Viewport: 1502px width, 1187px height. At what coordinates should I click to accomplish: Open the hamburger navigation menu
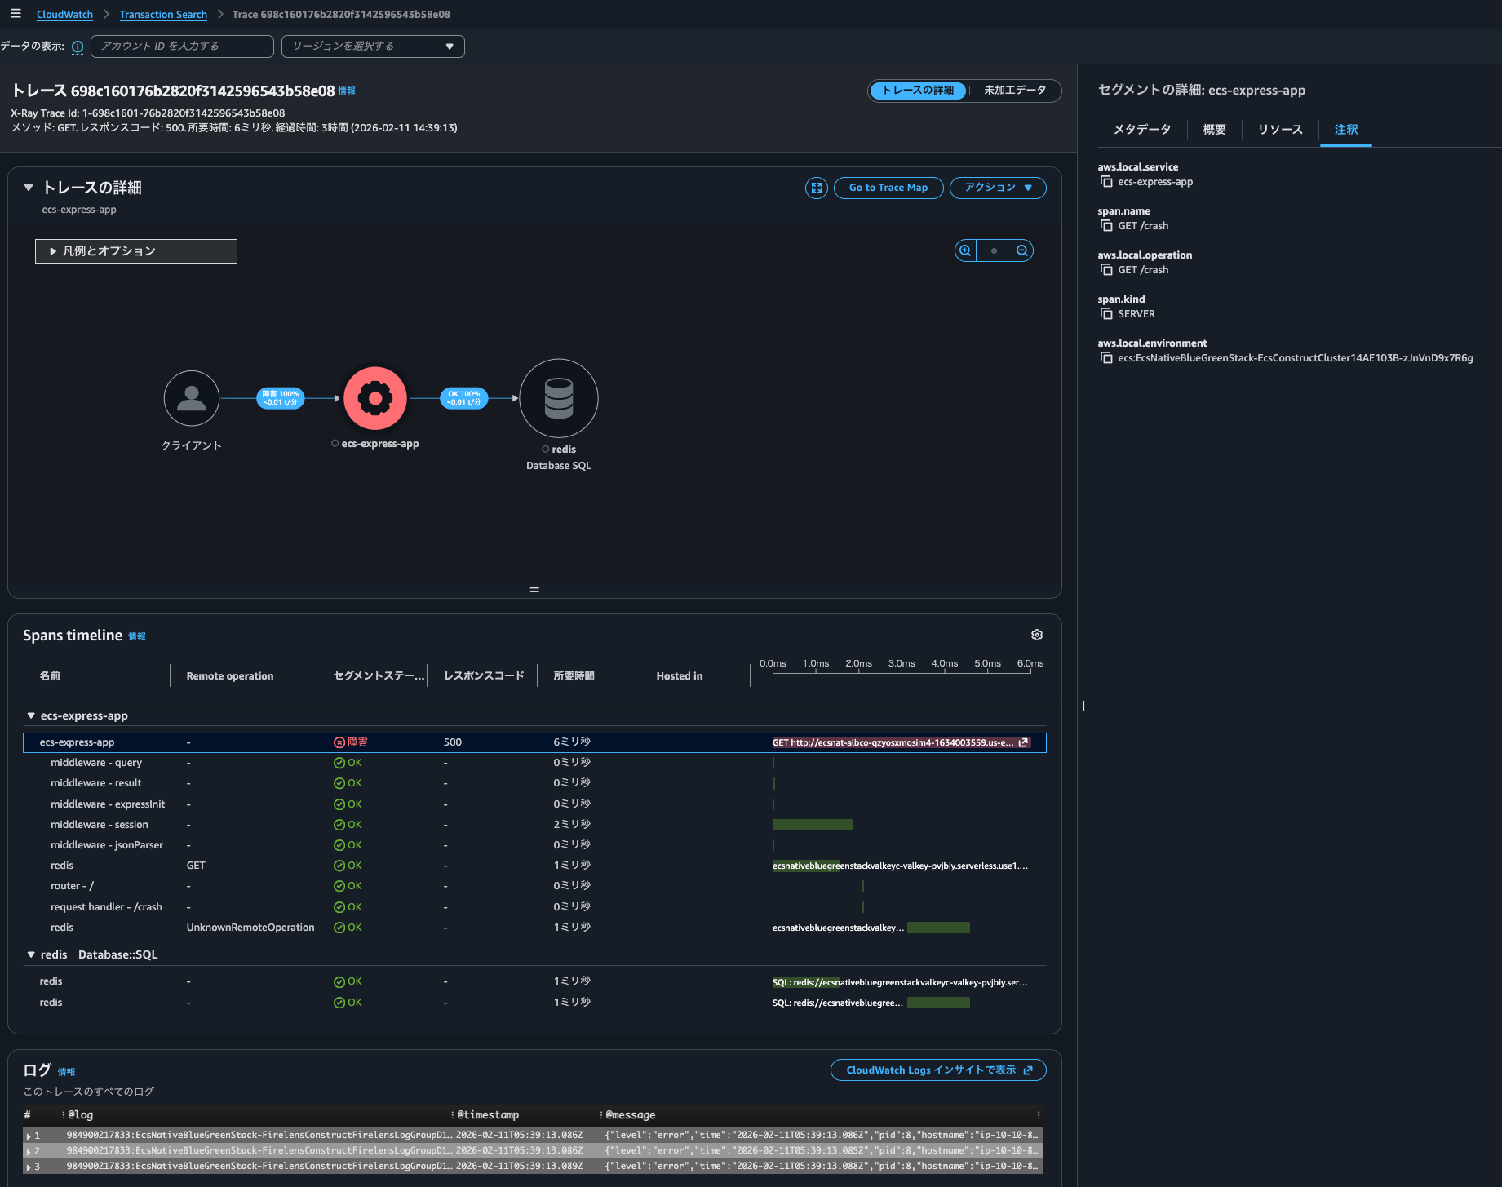[16, 14]
